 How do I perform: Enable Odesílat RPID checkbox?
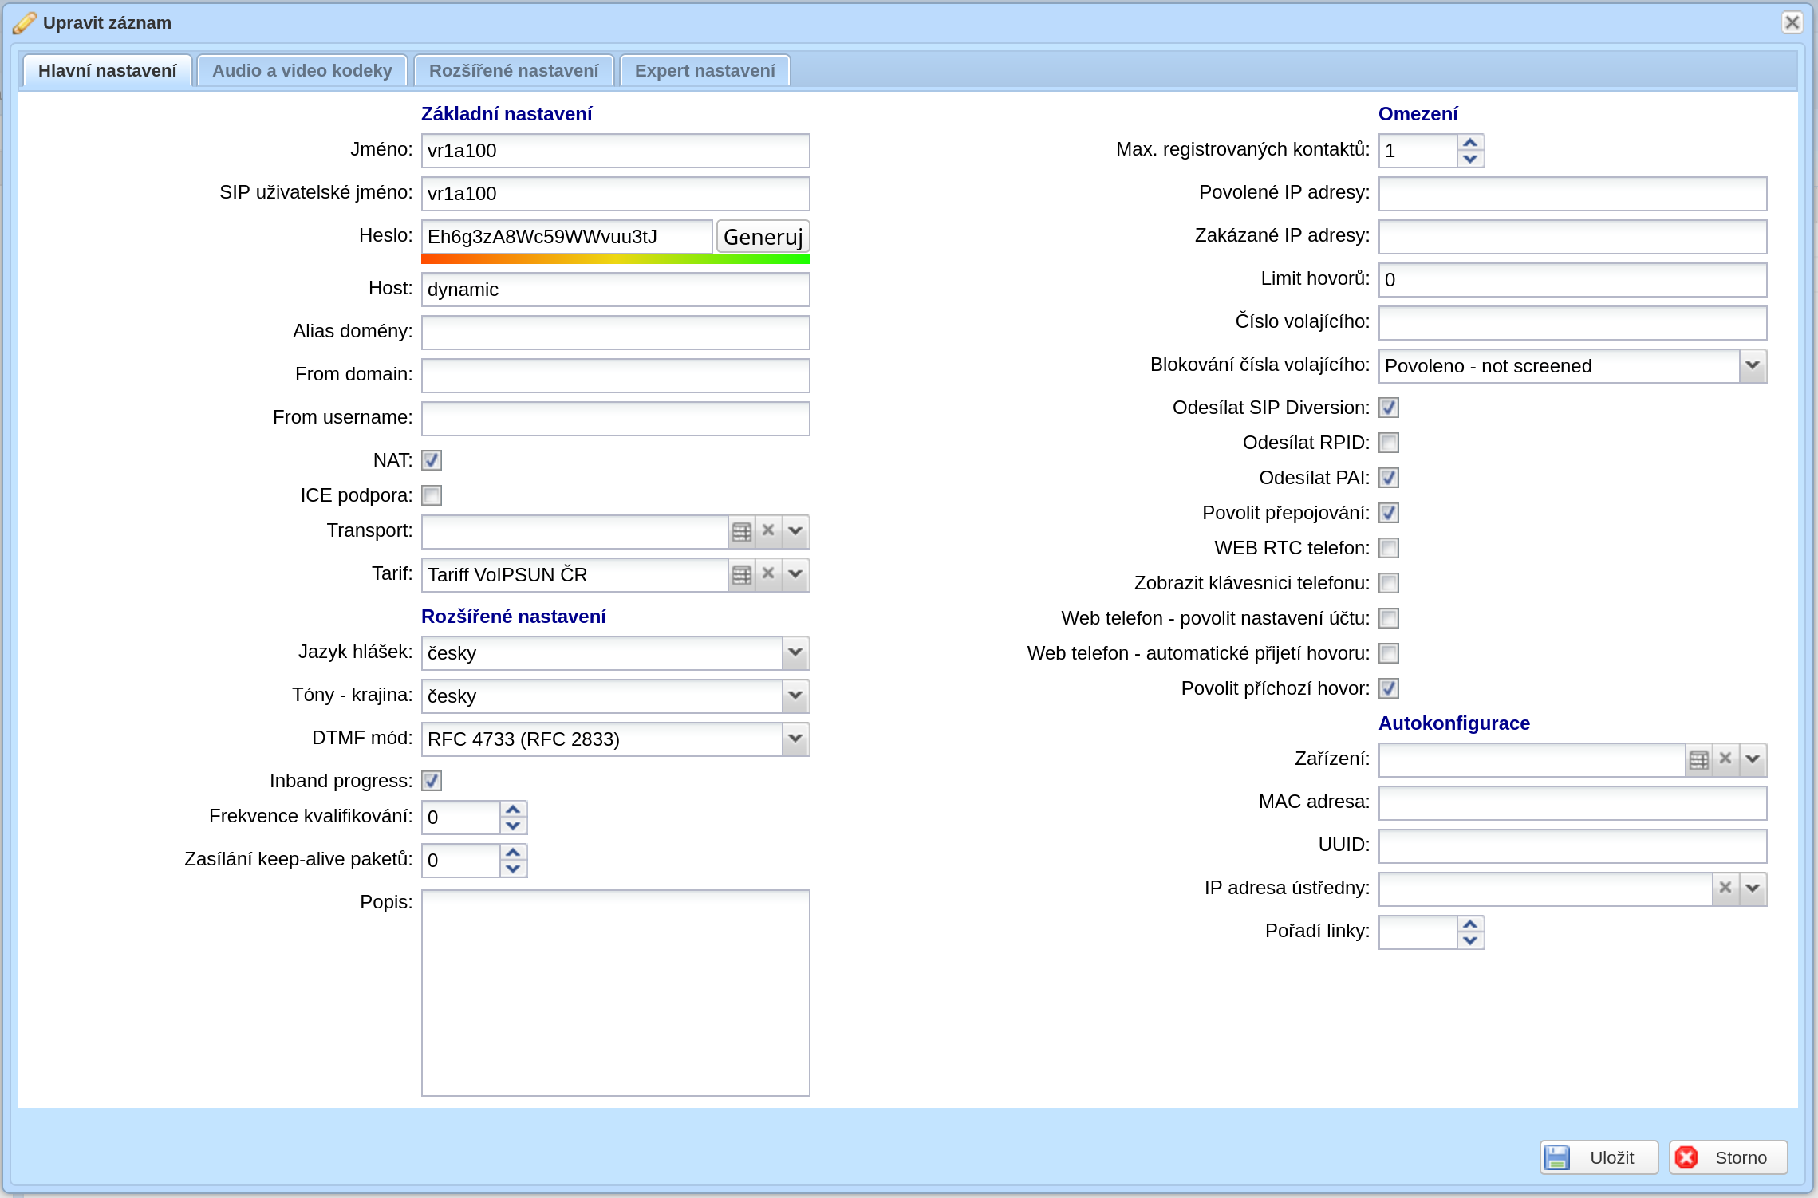click(x=1389, y=443)
